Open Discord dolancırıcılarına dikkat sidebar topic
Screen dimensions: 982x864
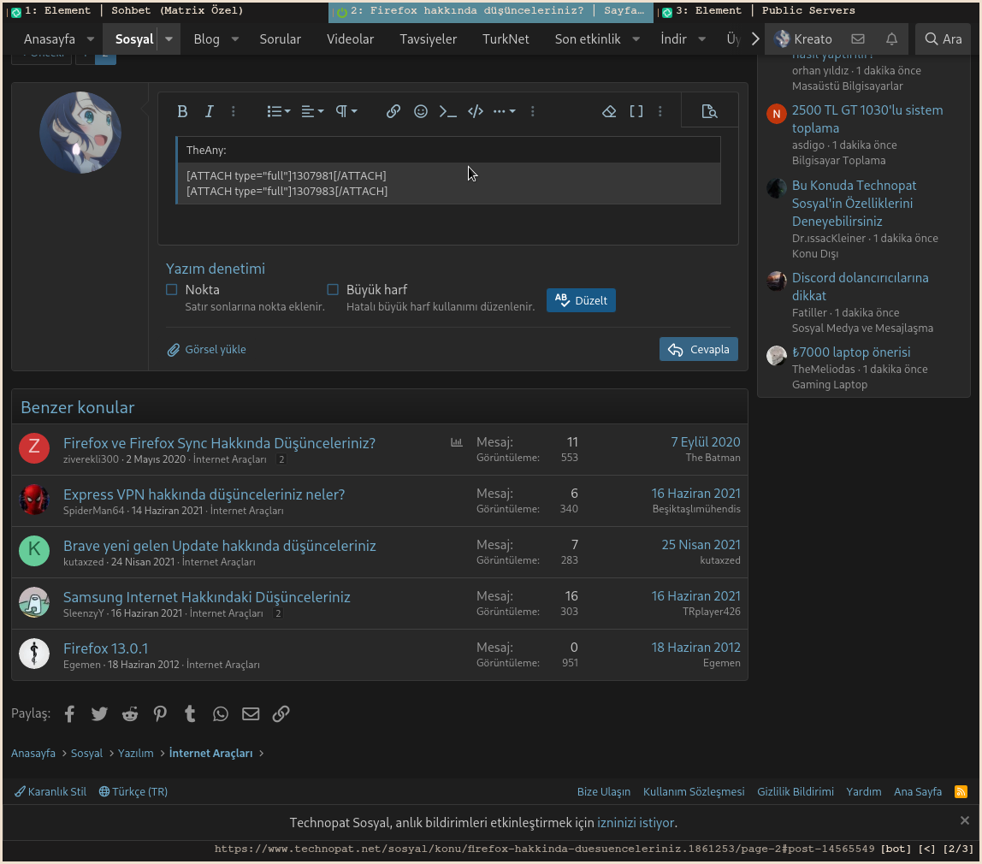pos(860,287)
